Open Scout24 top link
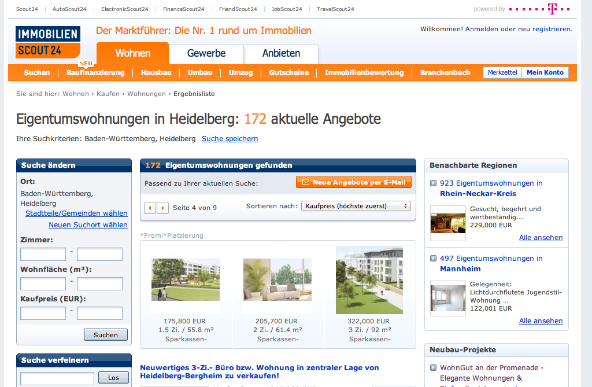Image resolution: width=592 pixels, height=387 pixels. pos(27,9)
